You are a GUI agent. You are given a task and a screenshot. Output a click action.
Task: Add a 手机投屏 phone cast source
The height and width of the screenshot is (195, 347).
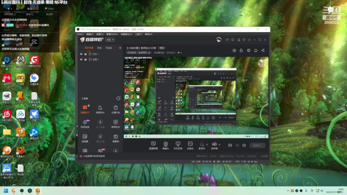coord(178,146)
